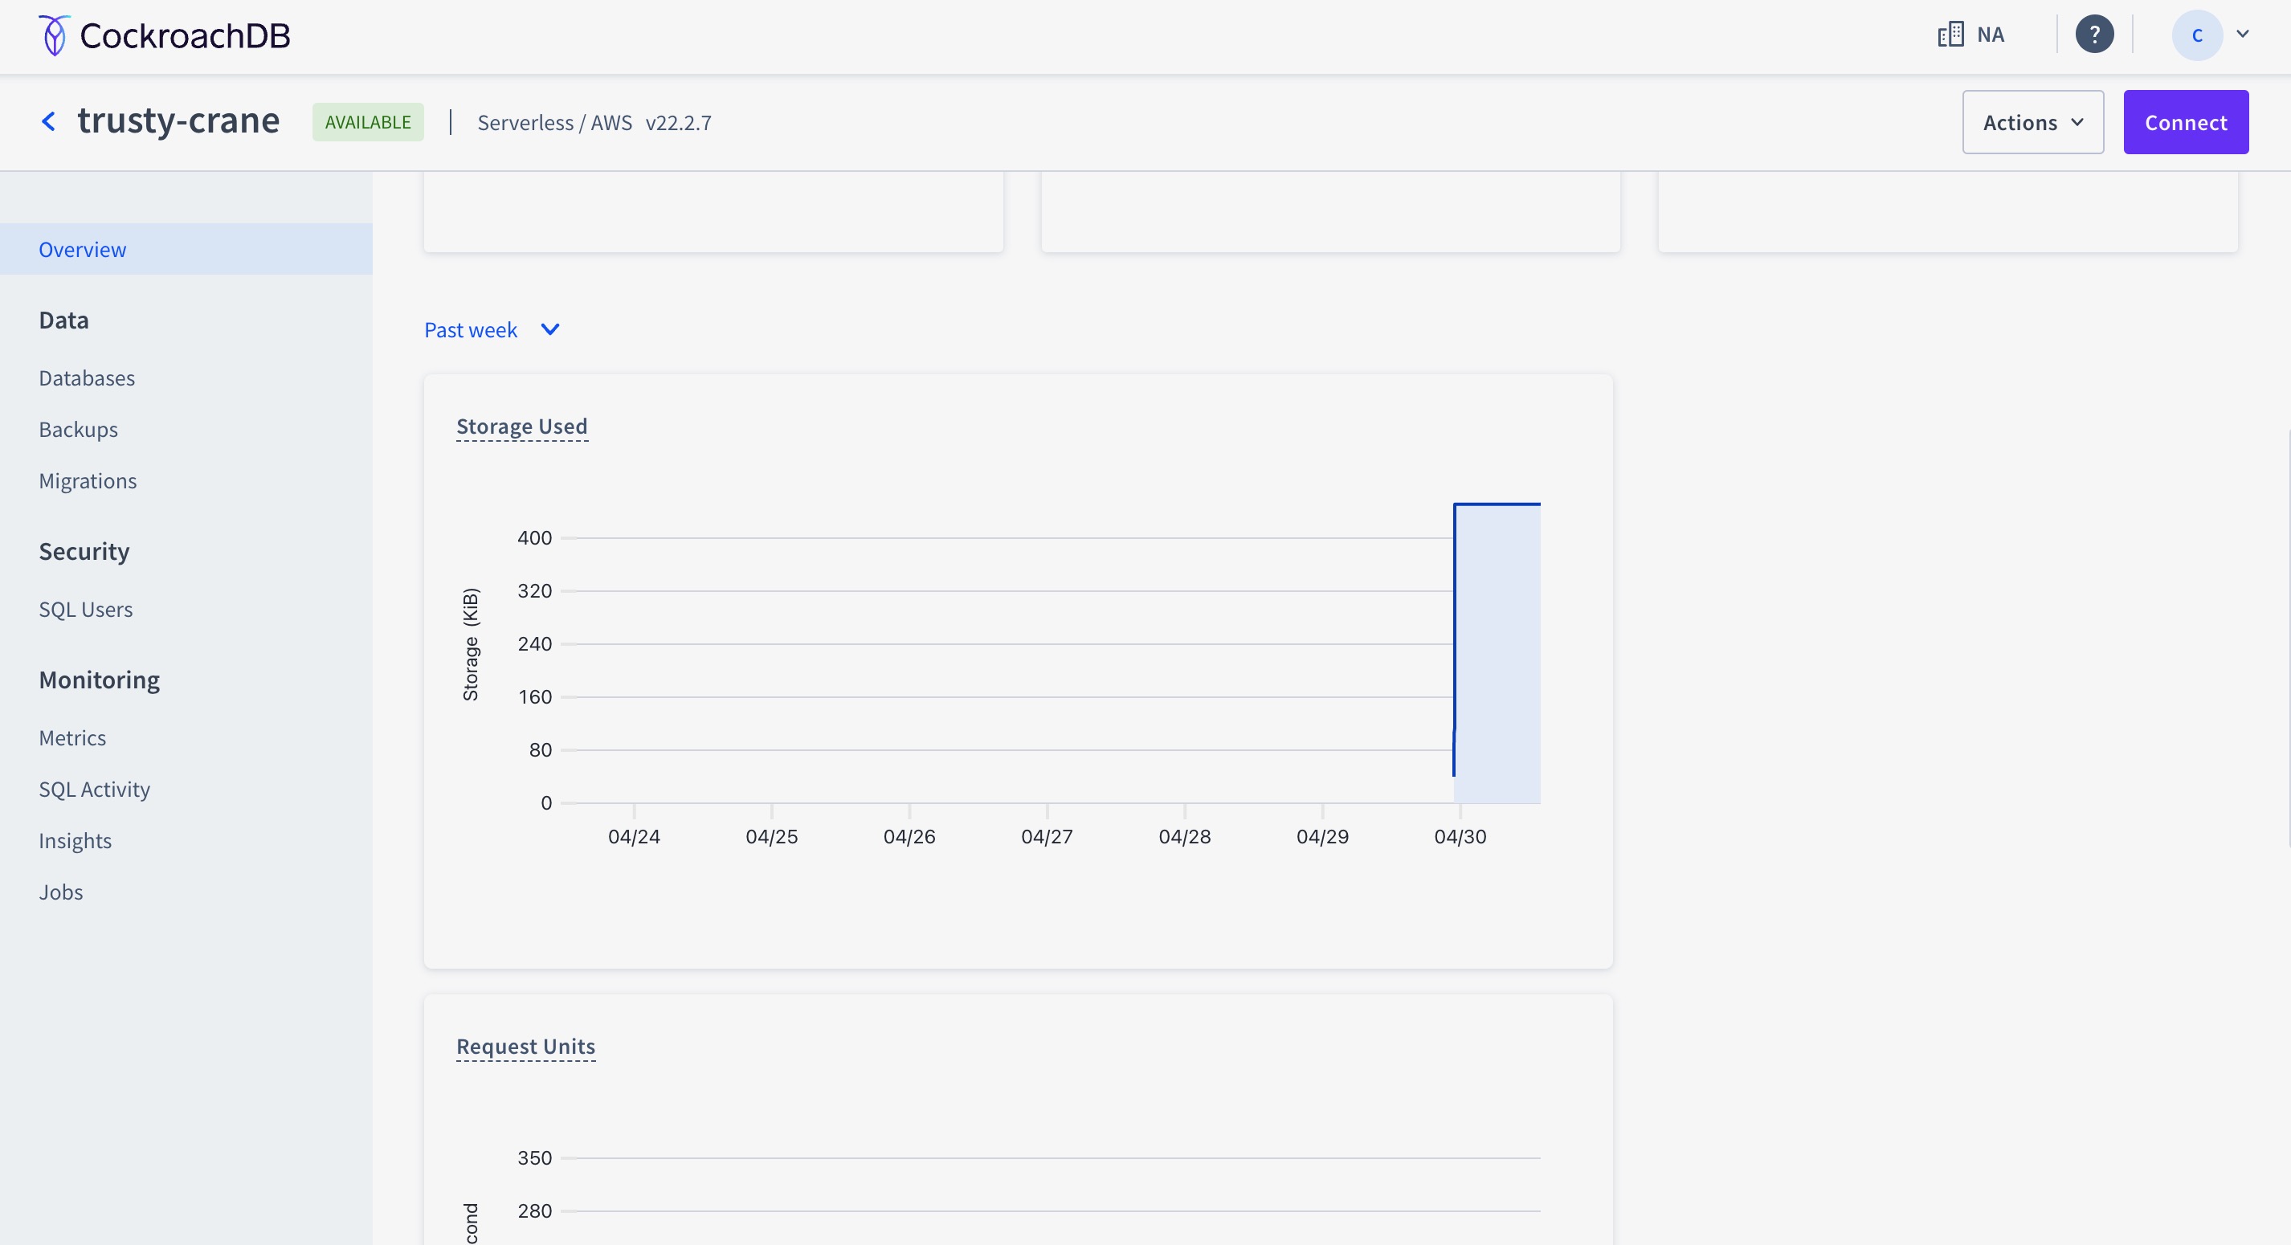Click the Storage Used chart title
The width and height of the screenshot is (2291, 1245).
[521, 426]
